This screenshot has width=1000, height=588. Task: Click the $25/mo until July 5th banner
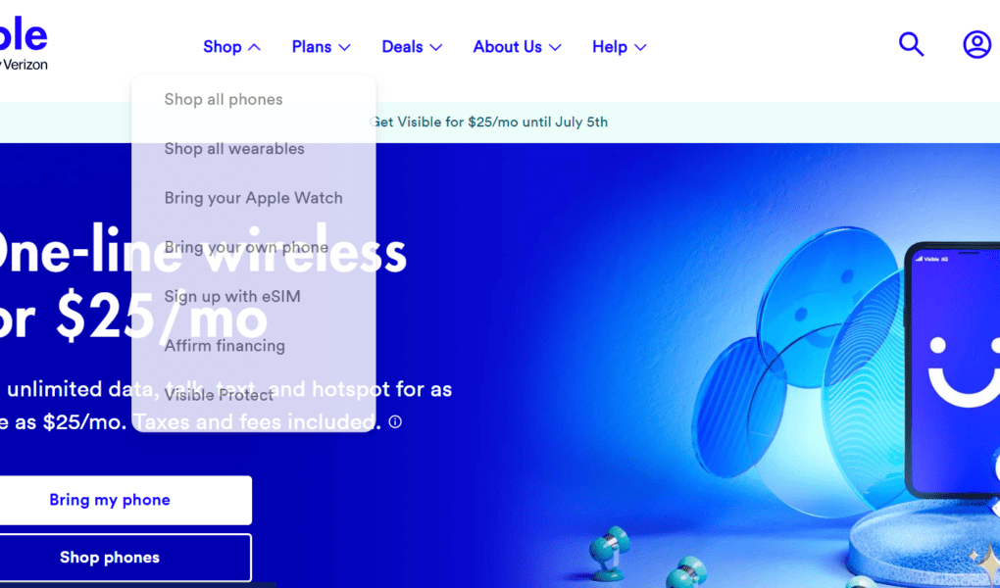[489, 122]
